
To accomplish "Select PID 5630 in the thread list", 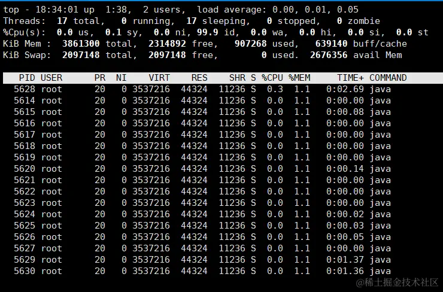I will coord(25,271).
